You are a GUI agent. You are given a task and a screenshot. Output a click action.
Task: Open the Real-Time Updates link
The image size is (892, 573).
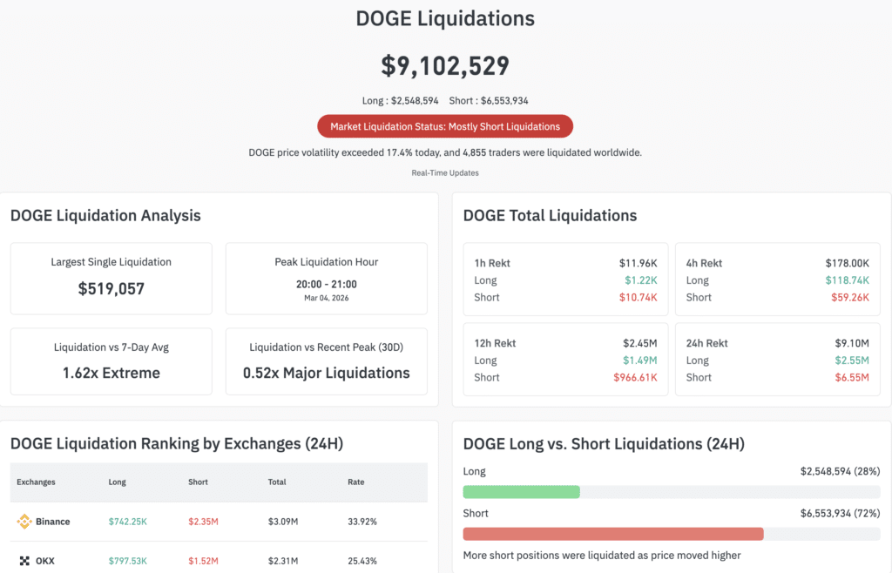tap(445, 172)
